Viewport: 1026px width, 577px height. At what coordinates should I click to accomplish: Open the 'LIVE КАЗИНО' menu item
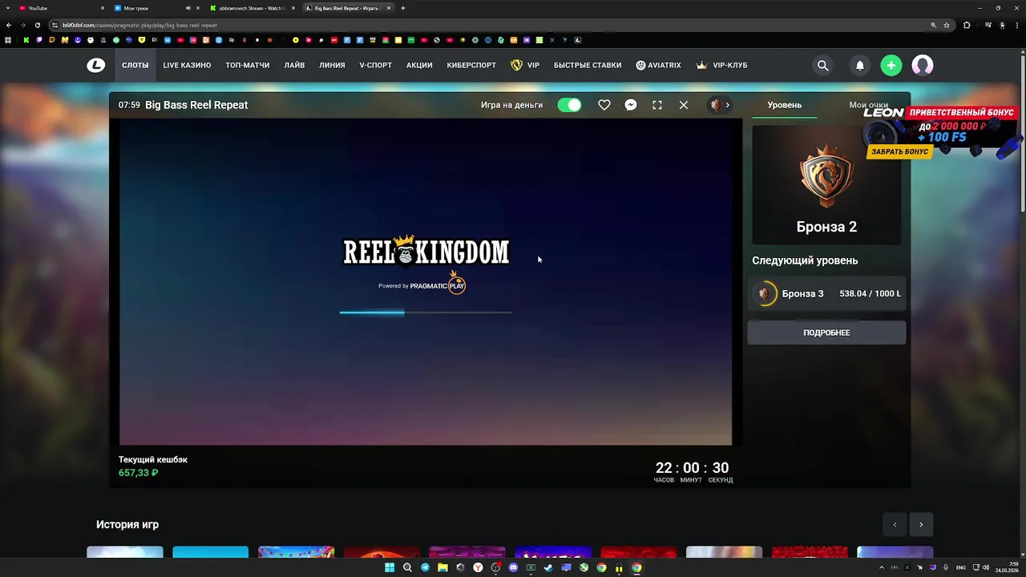click(187, 66)
